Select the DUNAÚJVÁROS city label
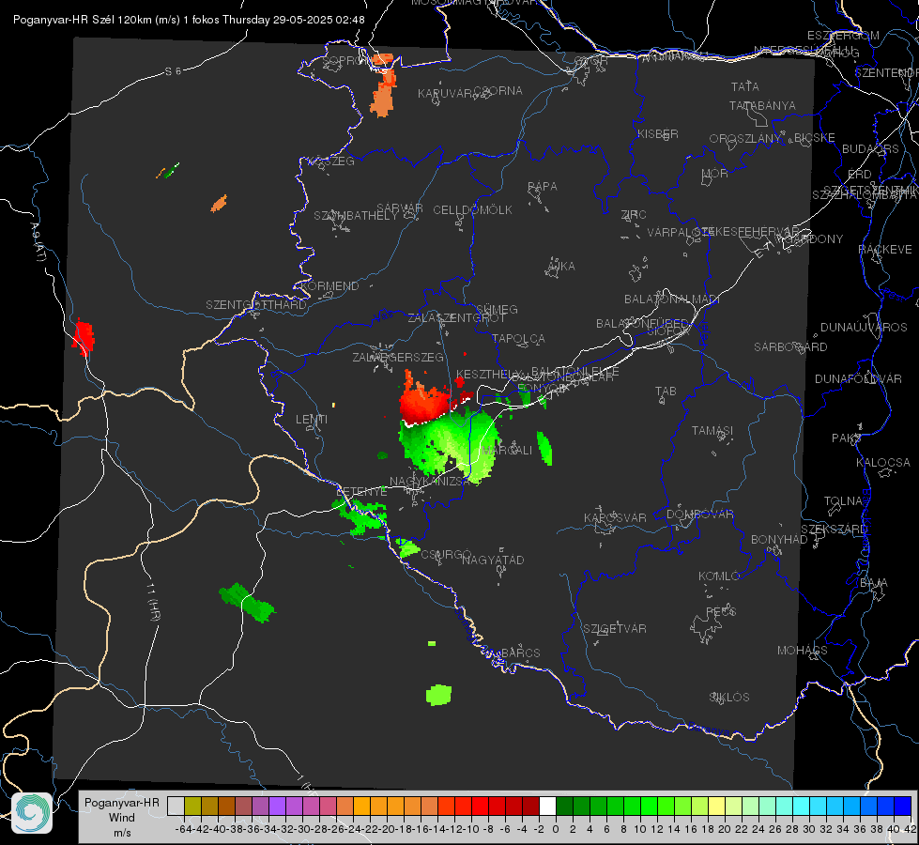The width and height of the screenshot is (919, 845). 864,327
